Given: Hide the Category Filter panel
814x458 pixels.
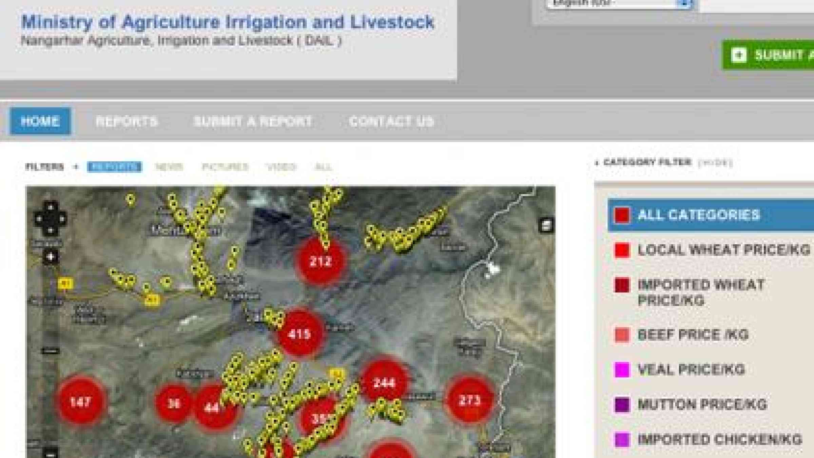Looking at the screenshot, I should [715, 163].
